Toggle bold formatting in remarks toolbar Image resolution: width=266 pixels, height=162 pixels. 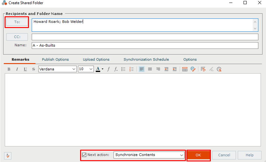tap(9, 69)
